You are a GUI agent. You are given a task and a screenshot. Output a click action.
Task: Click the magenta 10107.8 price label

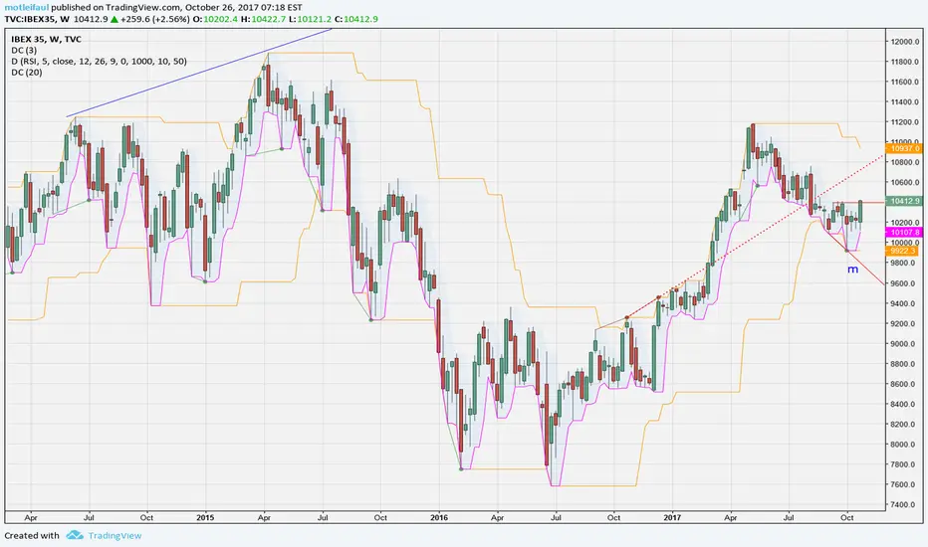click(904, 233)
